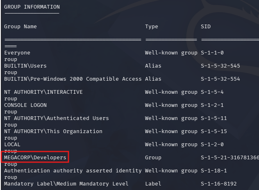Click the SID S-1-5-32-545 value
The image size is (259, 190).
[220, 66]
